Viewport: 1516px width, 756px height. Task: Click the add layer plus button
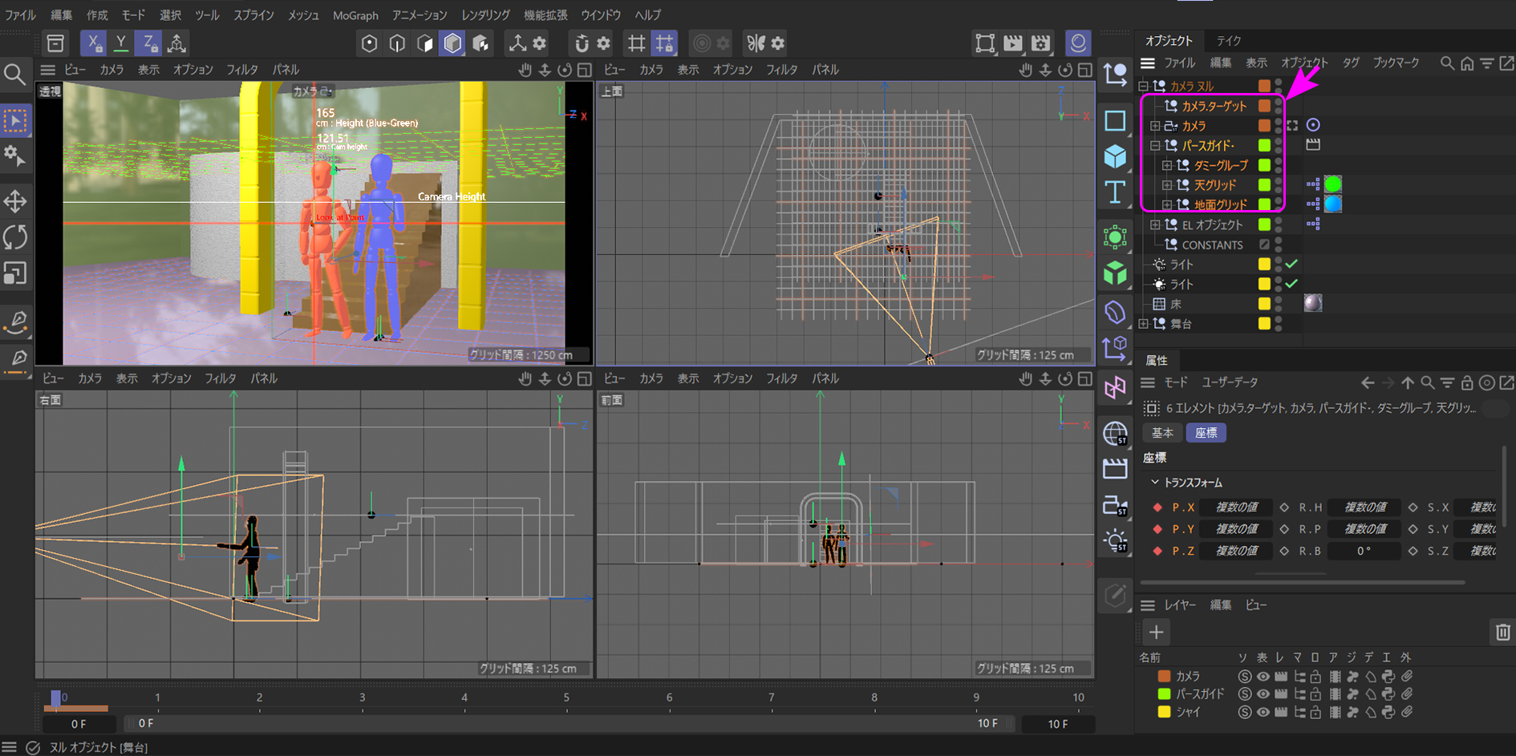(x=1156, y=632)
